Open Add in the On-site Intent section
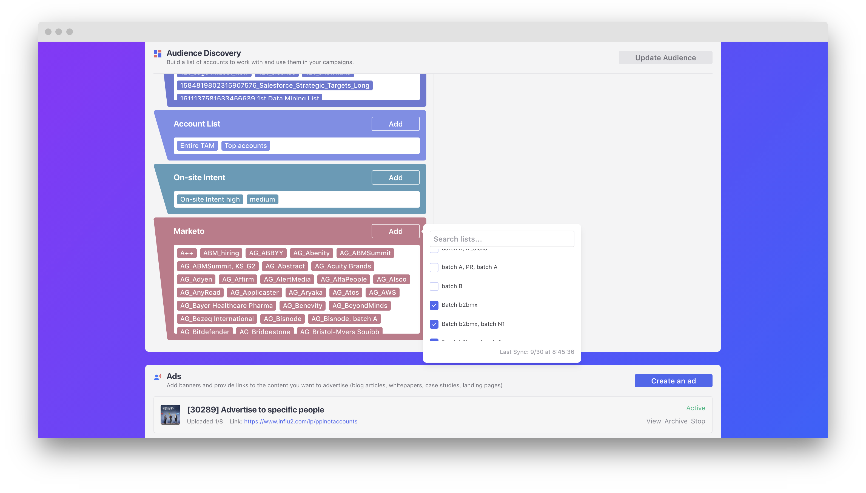Screen dimensions: 866x493 (x=395, y=177)
